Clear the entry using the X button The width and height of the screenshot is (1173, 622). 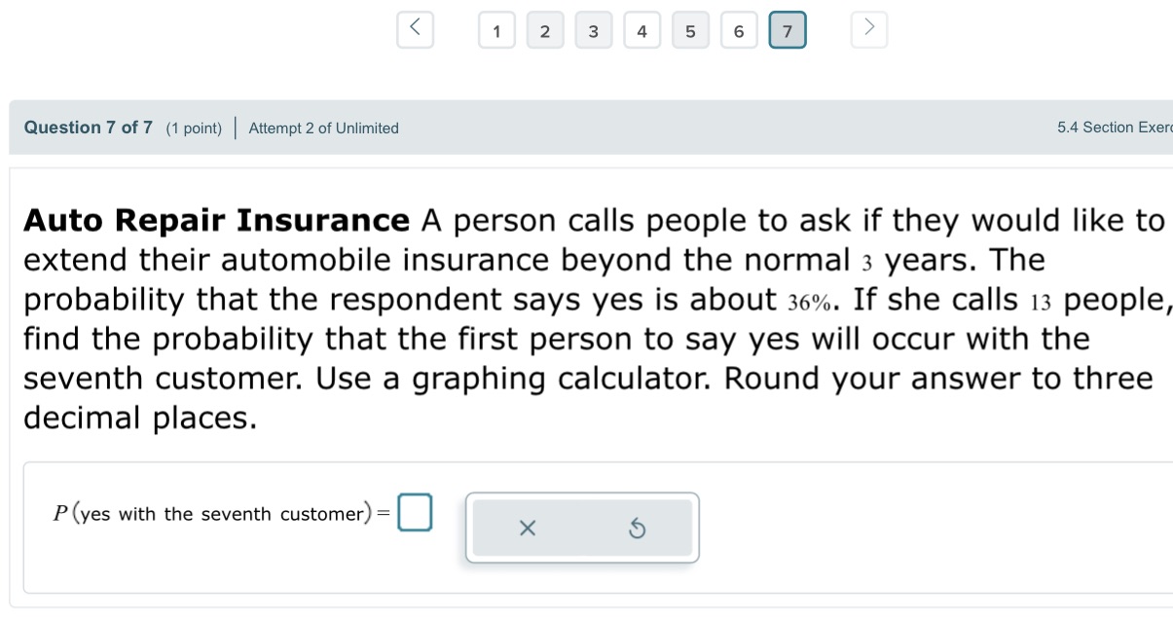coord(527,529)
